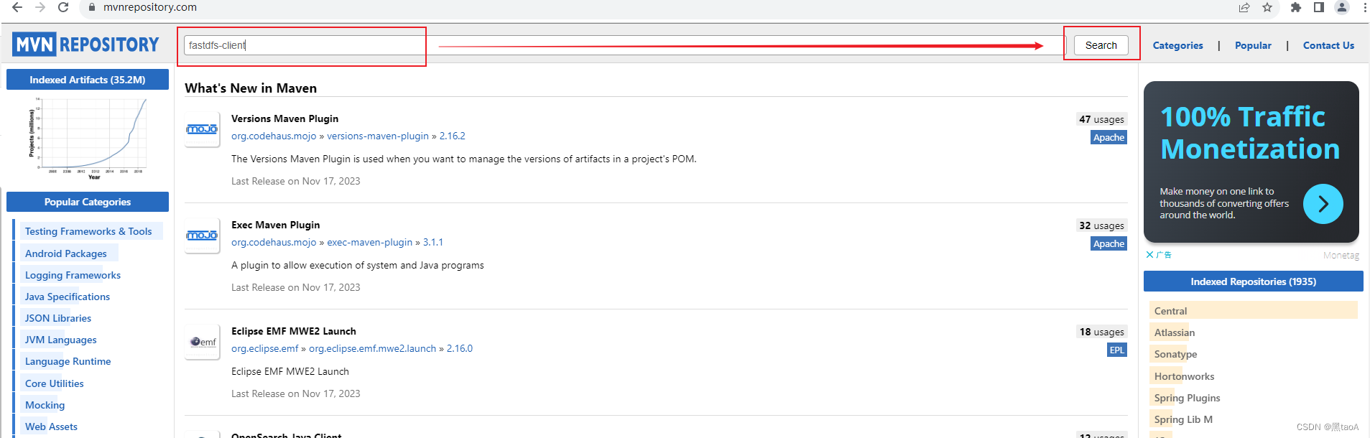Viewport: 1370px width, 438px height.
Task: Close the ad with the X icon
Action: tap(1150, 255)
